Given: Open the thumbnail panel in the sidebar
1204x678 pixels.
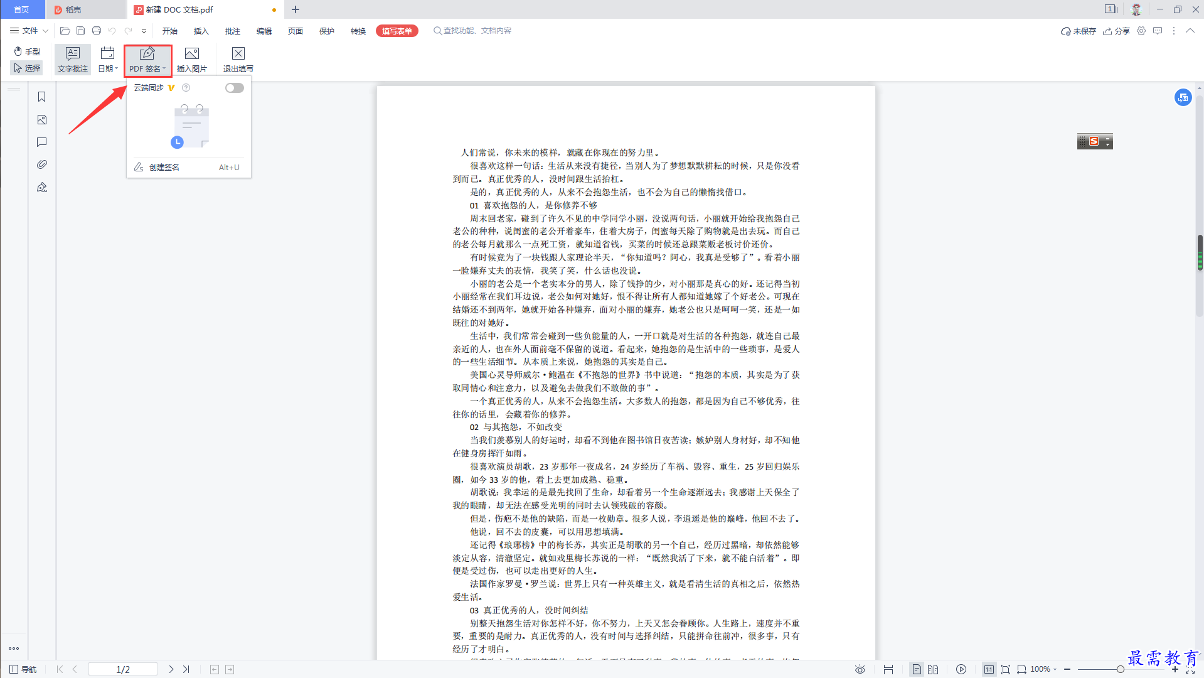Looking at the screenshot, I should (42, 119).
